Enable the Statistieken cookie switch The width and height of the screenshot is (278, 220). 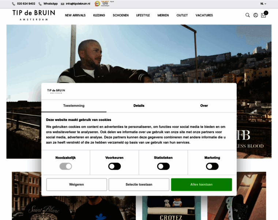point(163,166)
